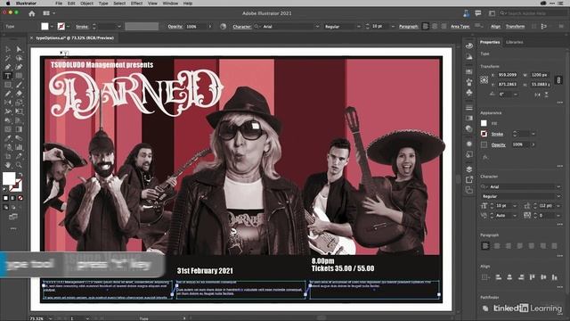The image size is (570, 321).
Task: Open the Auto kerning dropdown in Character
Action: click(x=515, y=216)
